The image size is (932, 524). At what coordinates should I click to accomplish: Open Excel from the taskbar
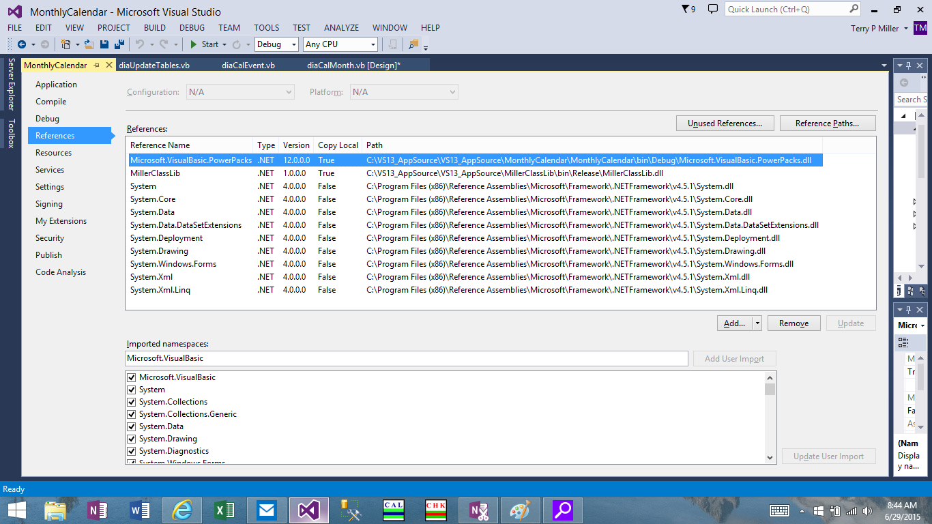point(224,510)
